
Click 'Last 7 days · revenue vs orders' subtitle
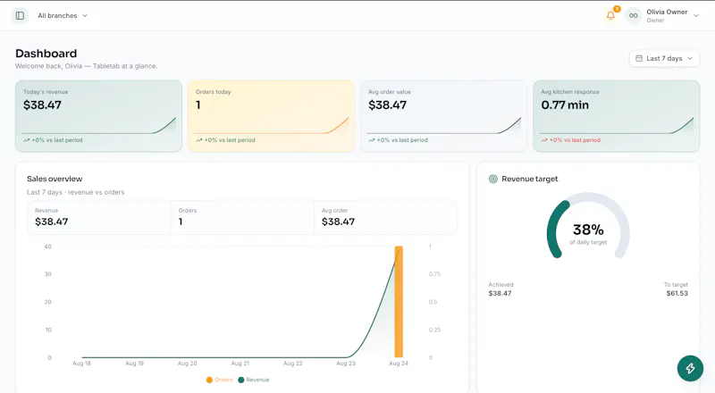click(x=76, y=192)
